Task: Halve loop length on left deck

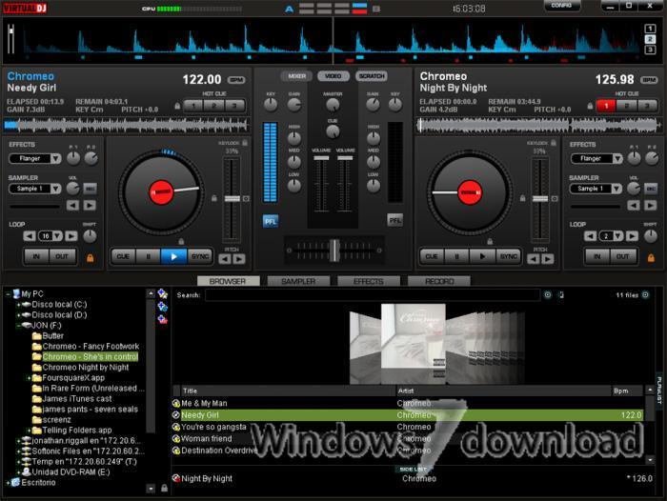Action: [30, 236]
